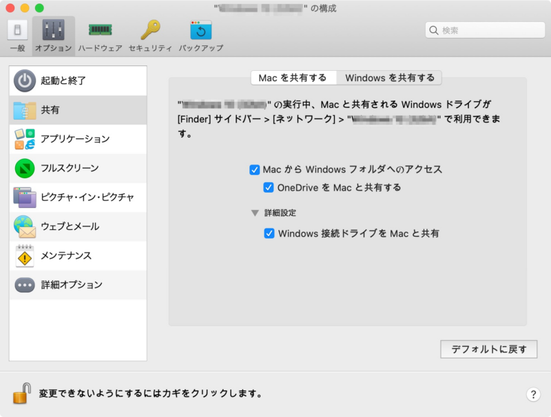This screenshot has height=417, width=551.
Task: Click the メンテナンス warning icon
Action: [25, 256]
